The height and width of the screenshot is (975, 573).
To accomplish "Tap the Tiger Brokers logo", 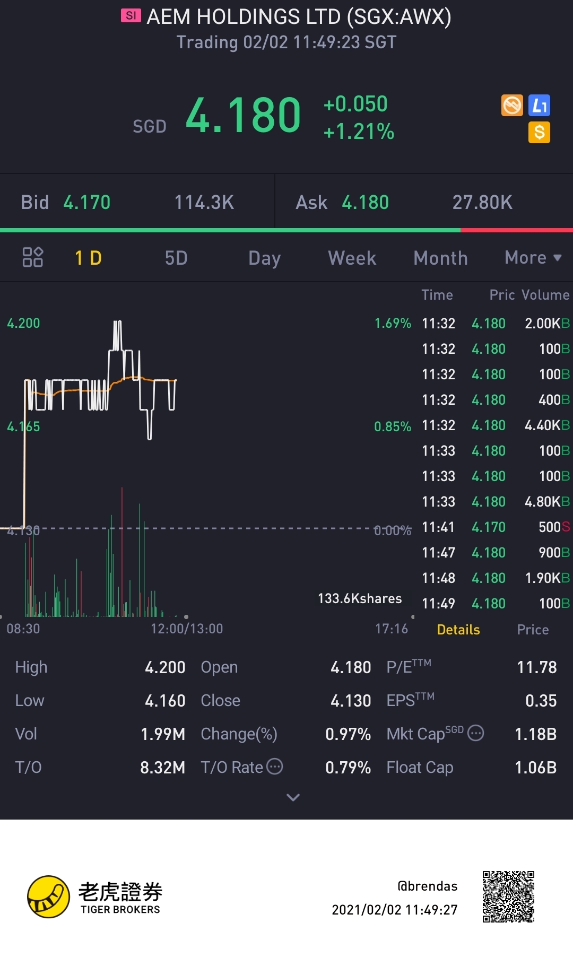I will click(95, 896).
